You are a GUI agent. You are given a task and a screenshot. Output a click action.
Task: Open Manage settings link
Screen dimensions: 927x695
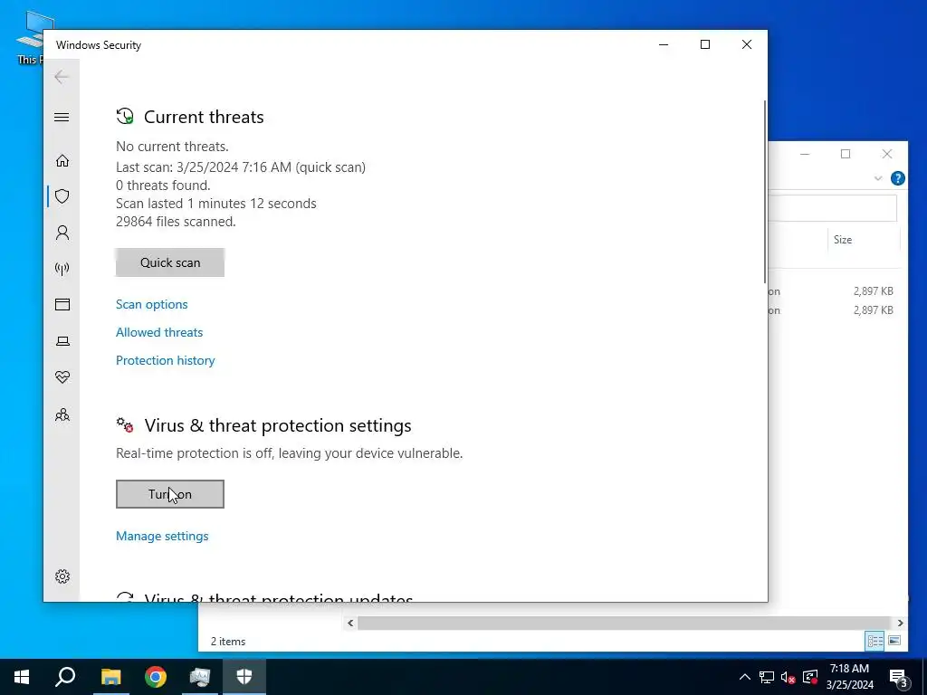[162, 536]
